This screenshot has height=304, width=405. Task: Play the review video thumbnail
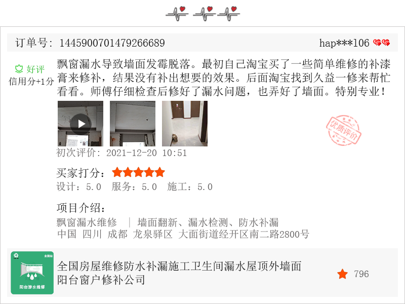click(x=80, y=124)
